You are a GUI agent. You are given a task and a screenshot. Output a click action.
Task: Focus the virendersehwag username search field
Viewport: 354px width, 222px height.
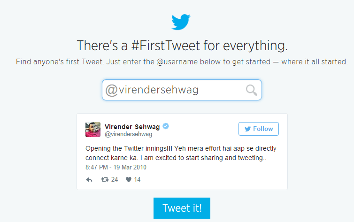point(182,90)
